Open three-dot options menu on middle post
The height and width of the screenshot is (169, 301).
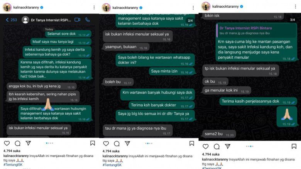(193, 8)
